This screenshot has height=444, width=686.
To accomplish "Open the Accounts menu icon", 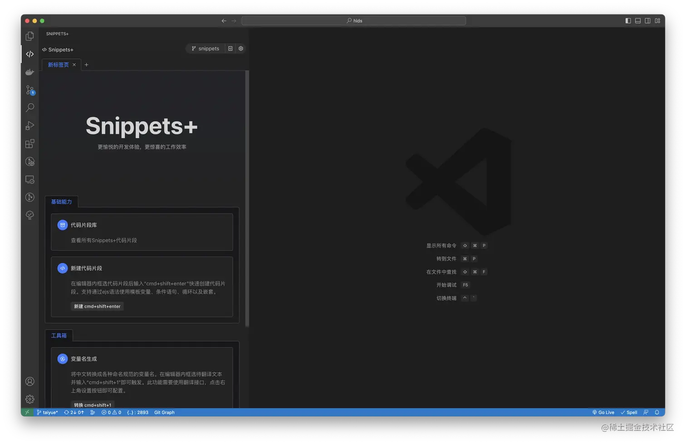I will (x=30, y=381).
